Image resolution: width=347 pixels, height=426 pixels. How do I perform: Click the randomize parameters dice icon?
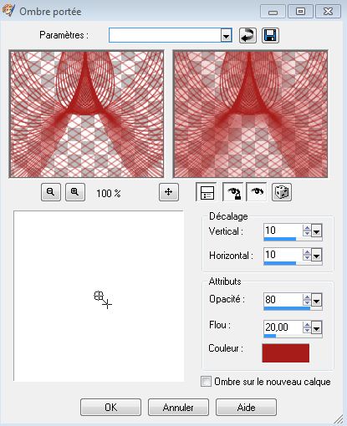pos(282,192)
